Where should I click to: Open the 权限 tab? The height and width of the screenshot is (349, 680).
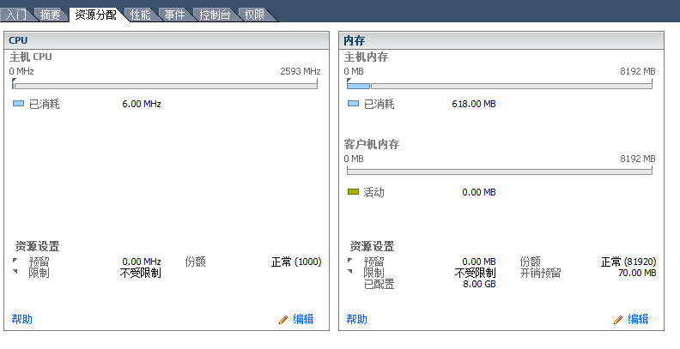pyautogui.click(x=254, y=15)
